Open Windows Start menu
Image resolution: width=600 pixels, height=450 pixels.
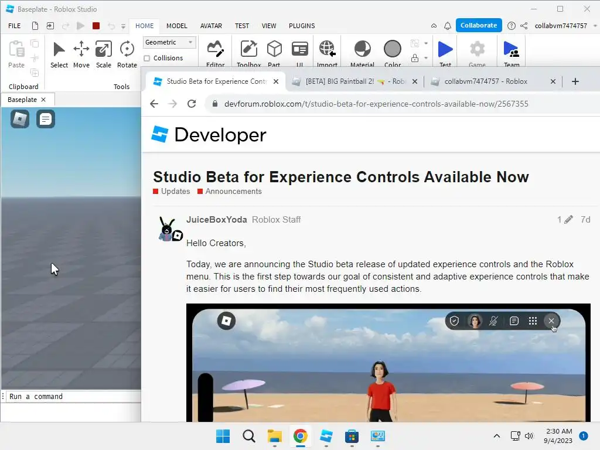(223, 436)
